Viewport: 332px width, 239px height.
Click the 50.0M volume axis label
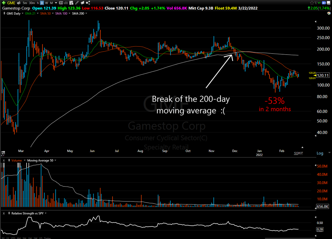tap(322, 166)
